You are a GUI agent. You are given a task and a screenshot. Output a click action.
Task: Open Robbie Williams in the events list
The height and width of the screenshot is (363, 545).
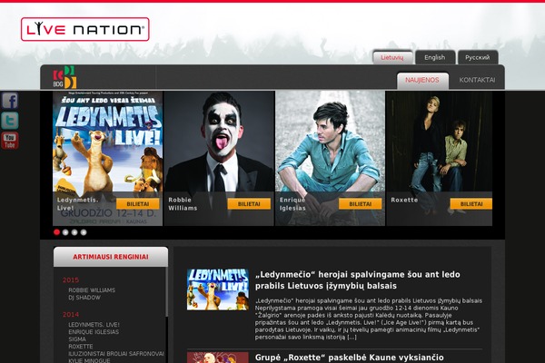pyautogui.click(x=92, y=290)
